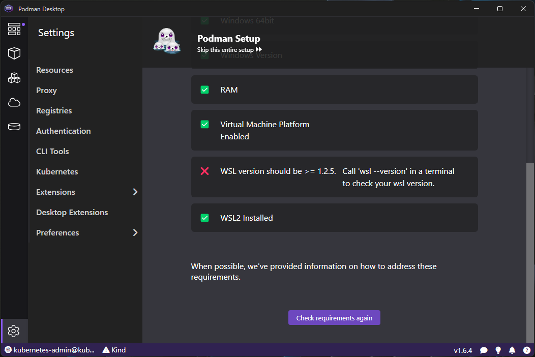
Task: Click the Podman Setup heading
Action: pos(229,38)
